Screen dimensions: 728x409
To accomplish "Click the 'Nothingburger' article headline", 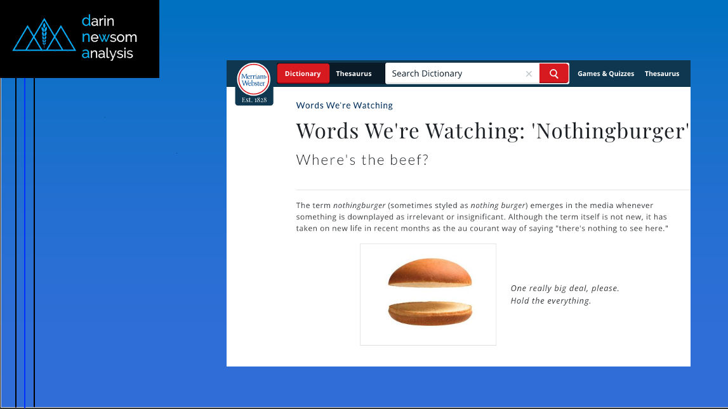I will (x=492, y=131).
